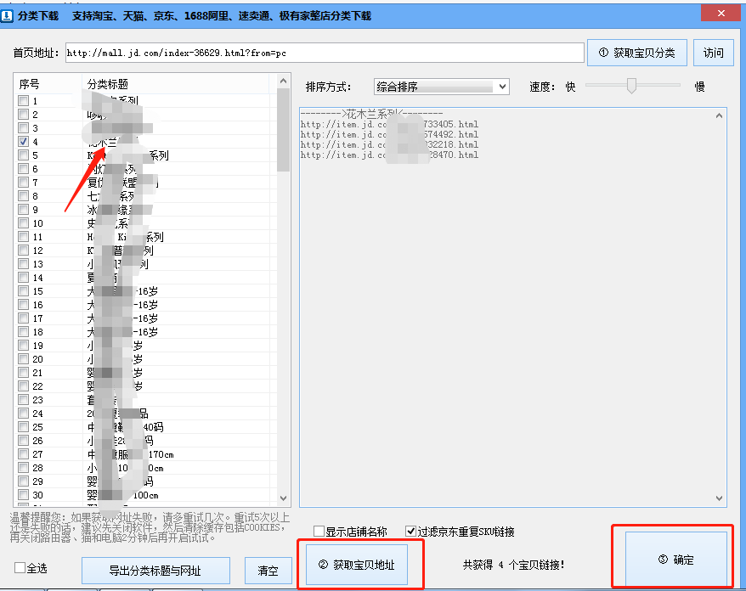
Task: Click the 共获得 4 个宝贝链接 status text
Action: coord(514,565)
